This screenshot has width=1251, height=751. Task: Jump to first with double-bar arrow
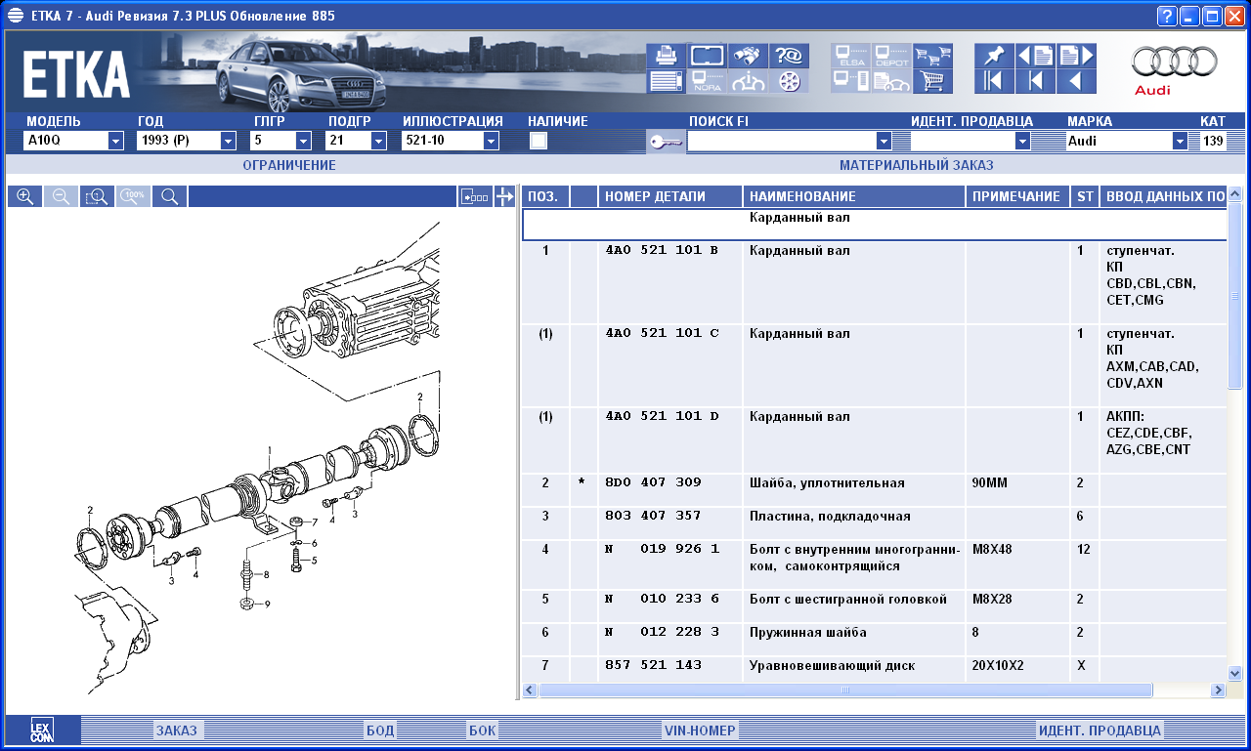coord(994,81)
